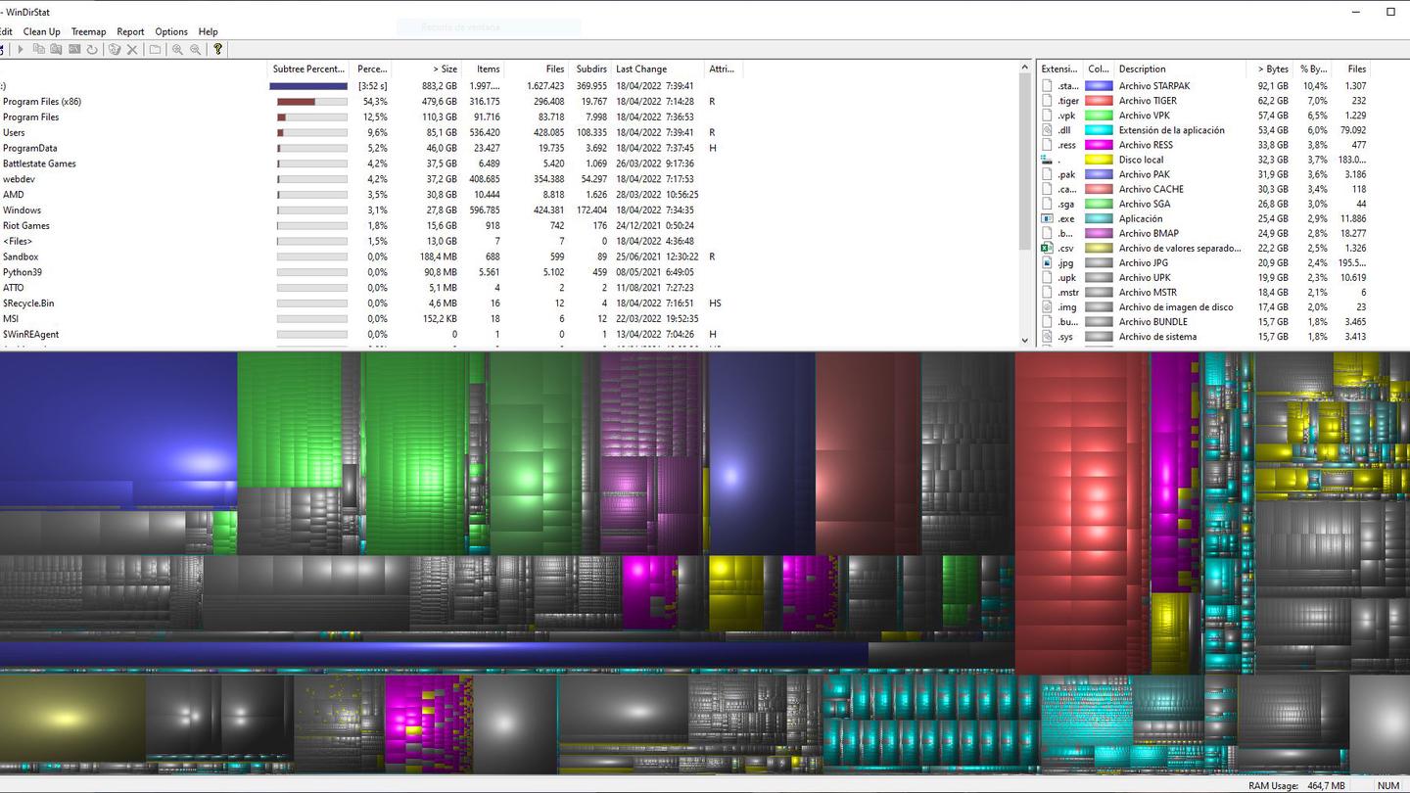
Task: Click the Zoom In magnifier icon
Action: [177, 49]
